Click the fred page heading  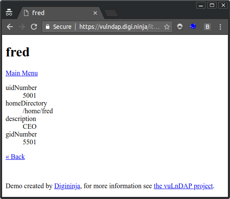click(x=18, y=52)
